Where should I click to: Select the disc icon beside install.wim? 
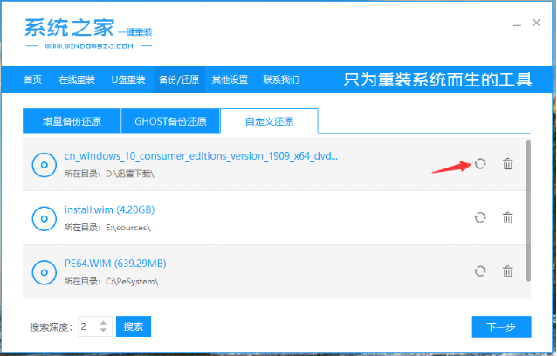click(x=44, y=218)
